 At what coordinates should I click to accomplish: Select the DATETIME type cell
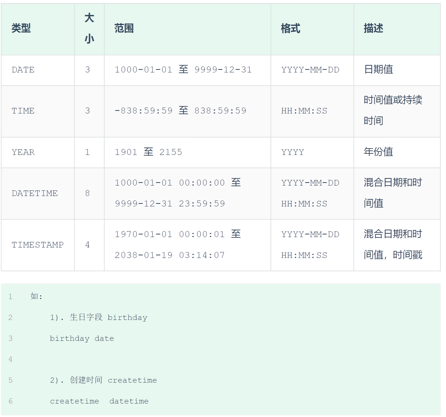pos(35,193)
